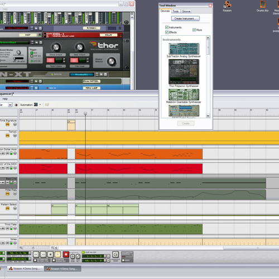The image size is (279, 279).
Task: Switch to second Reason 4 Demo Song taskbar item
Action: (x=62, y=269)
